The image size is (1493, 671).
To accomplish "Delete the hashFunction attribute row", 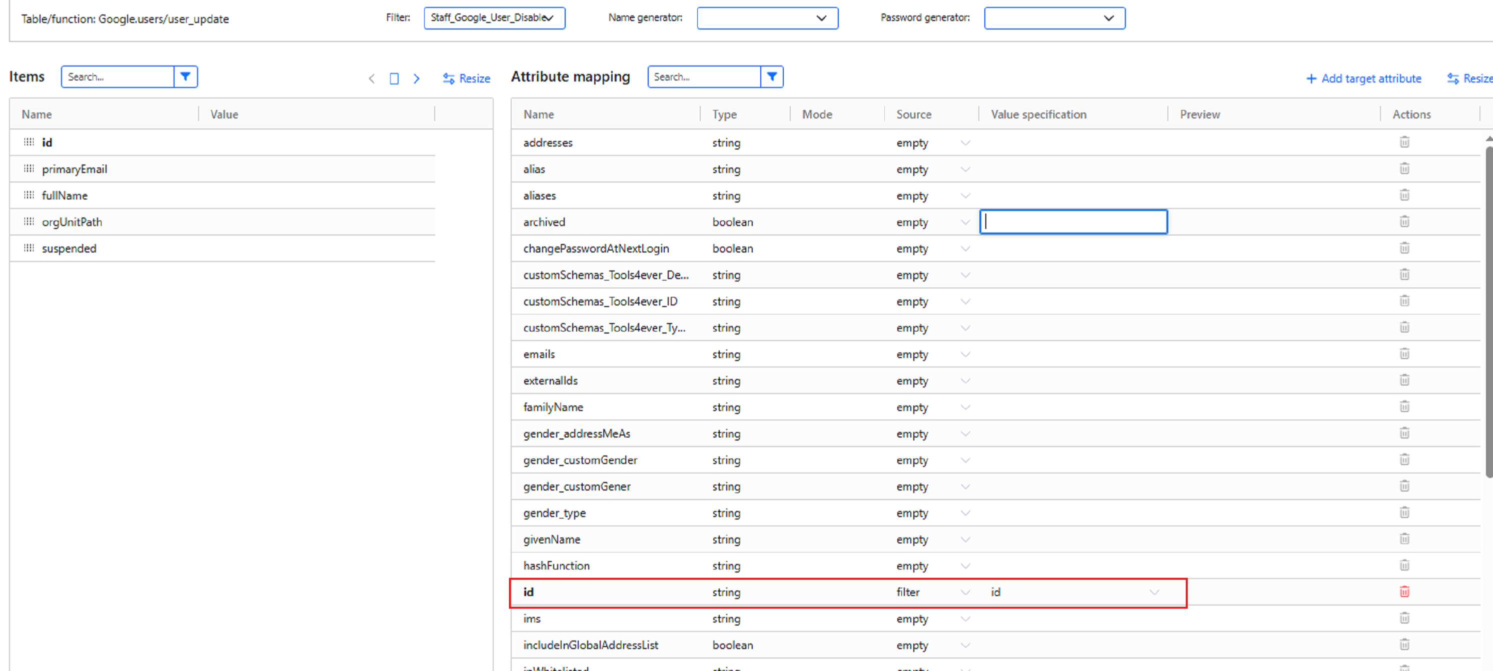I will point(1404,565).
